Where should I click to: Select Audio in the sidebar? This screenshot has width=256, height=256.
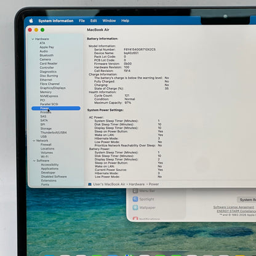click(x=44, y=51)
